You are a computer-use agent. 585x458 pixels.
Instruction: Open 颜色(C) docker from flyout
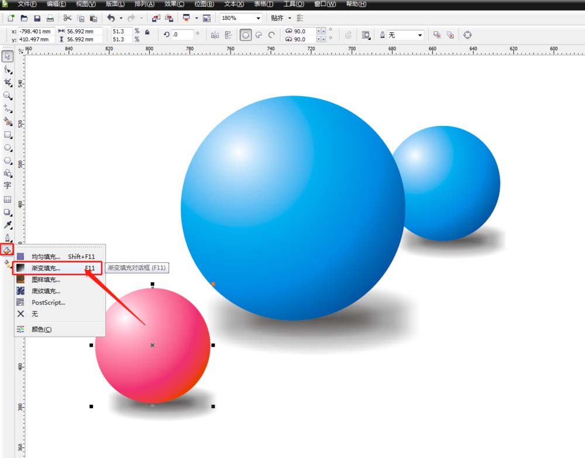60,329
